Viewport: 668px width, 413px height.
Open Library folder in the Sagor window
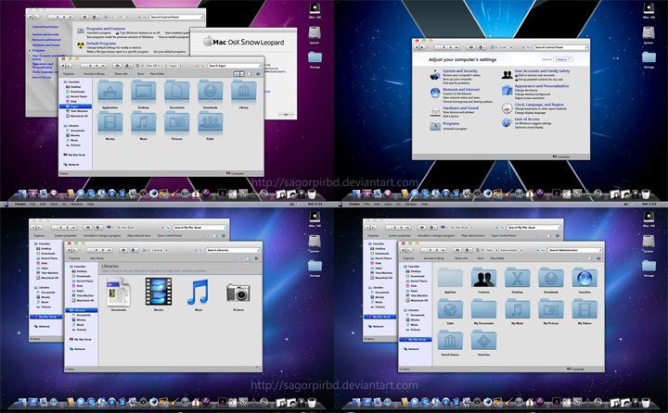(243, 92)
